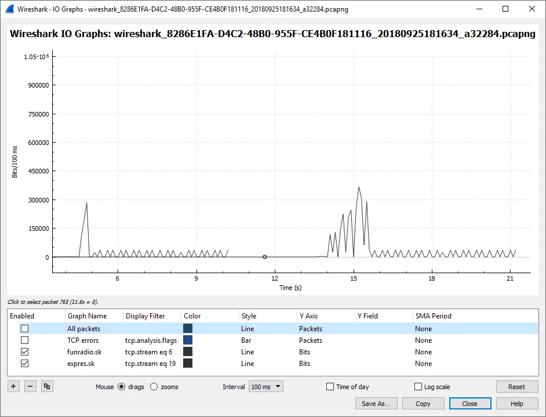Click the 'tcp.stream eq 6' filter cell
The image size is (546, 417).
tap(149, 352)
